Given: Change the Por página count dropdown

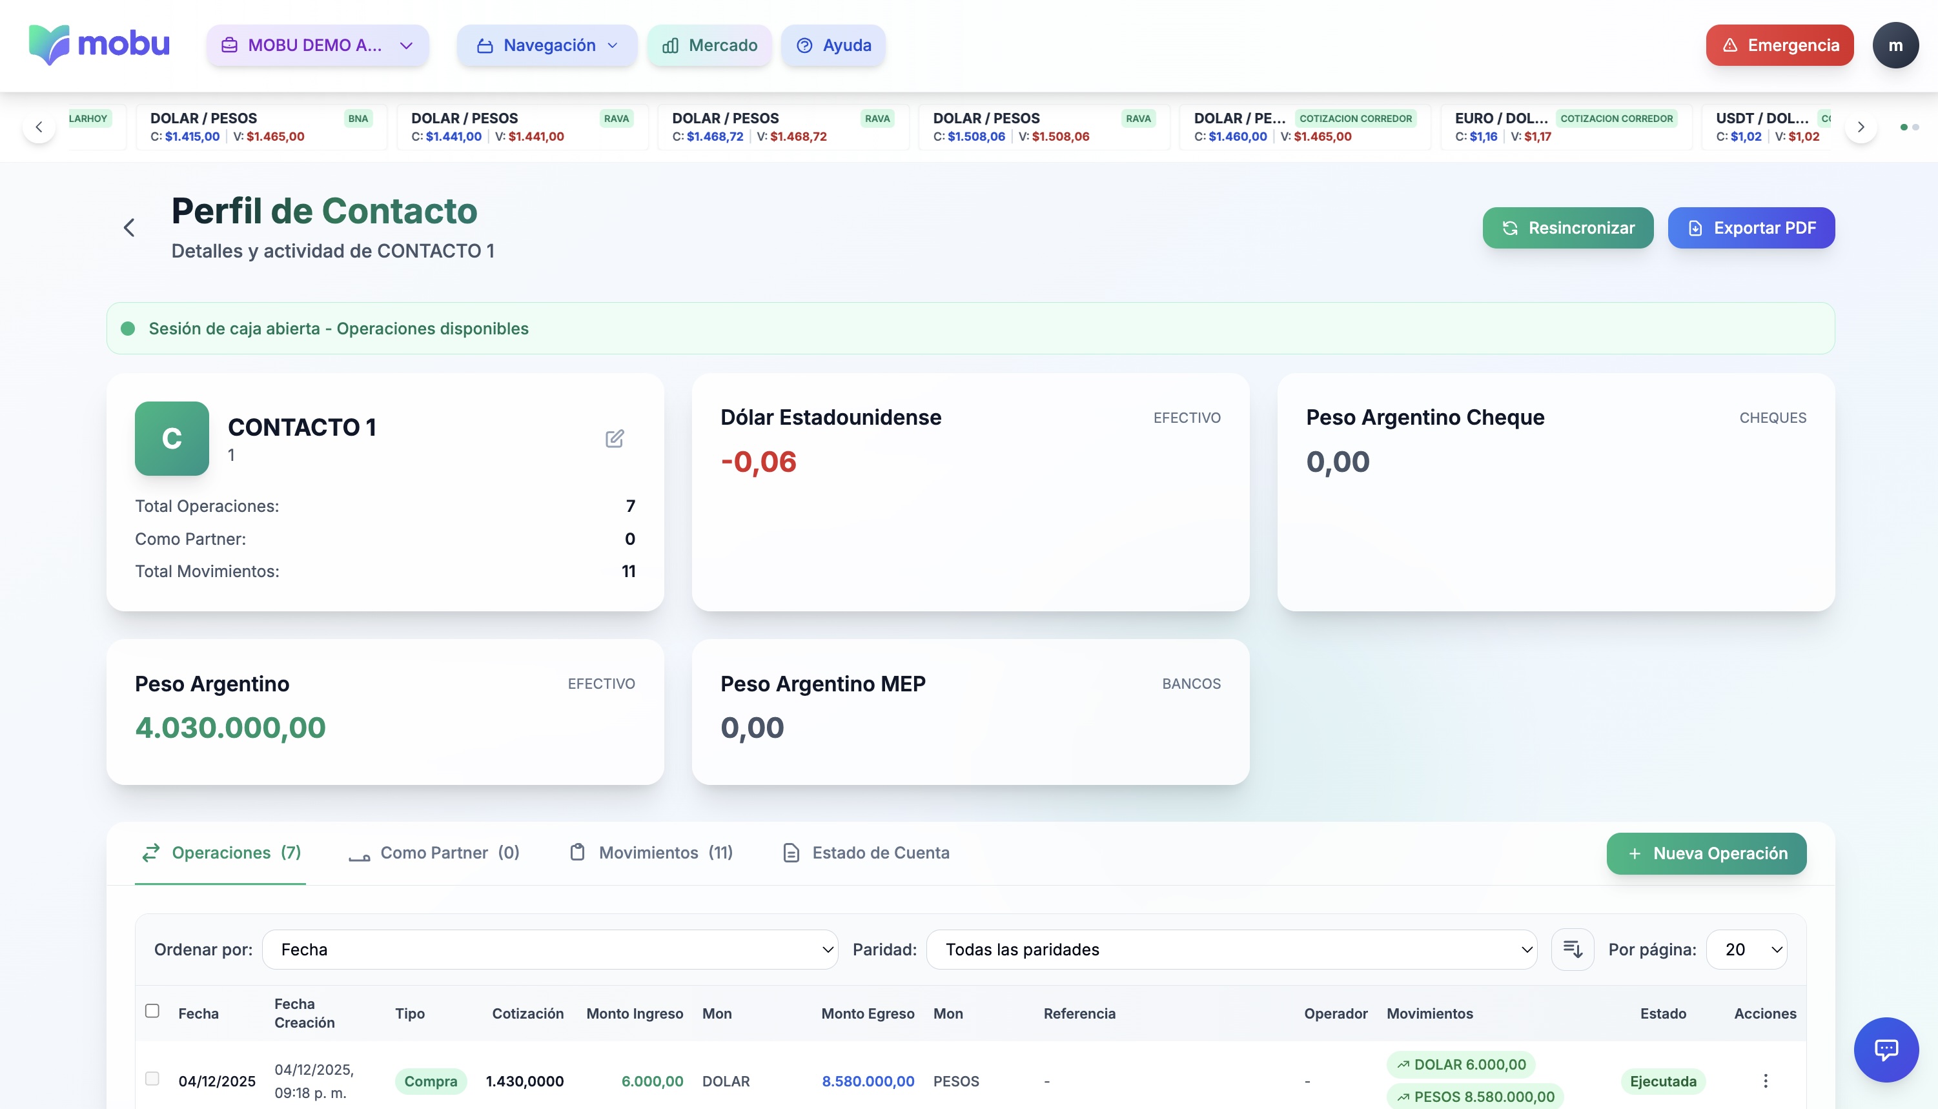Looking at the screenshot, I should 1746,949.
